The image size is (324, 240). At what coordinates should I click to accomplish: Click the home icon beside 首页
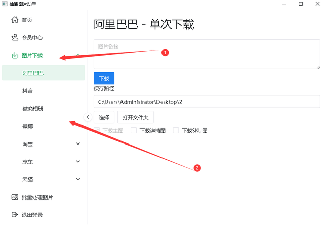15,20
